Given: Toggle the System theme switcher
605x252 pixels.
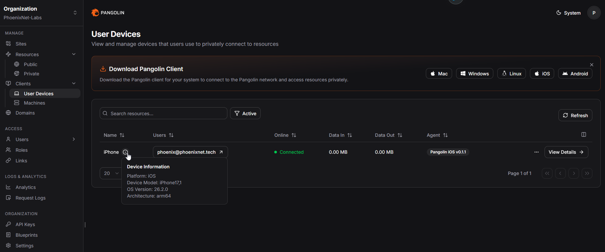Looking at the screenshot, I should [568, 13].
